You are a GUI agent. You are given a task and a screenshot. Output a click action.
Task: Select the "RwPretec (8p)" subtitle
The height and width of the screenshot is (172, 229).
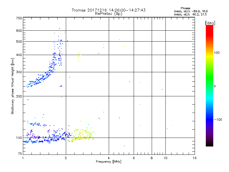point(108,14)
